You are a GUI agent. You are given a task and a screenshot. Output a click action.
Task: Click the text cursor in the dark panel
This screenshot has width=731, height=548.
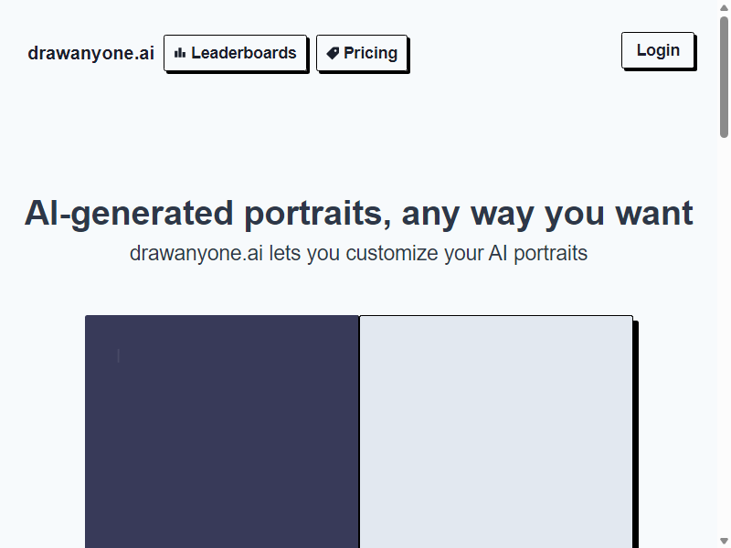(x=119, y=355)
